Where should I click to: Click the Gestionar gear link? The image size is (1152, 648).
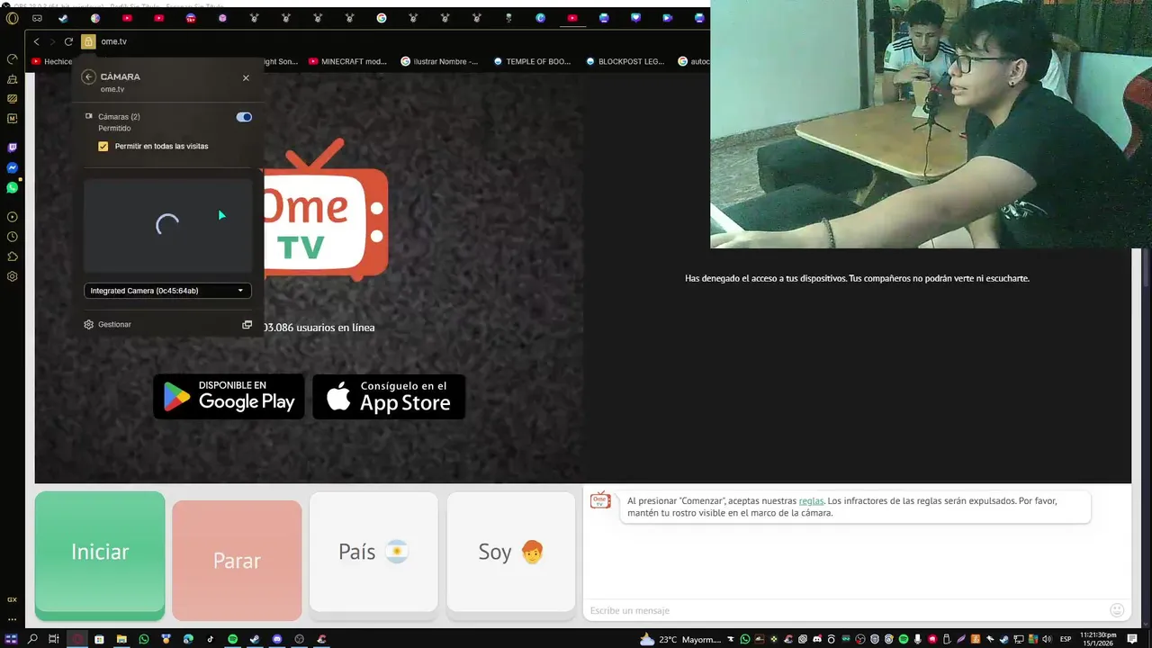point(107,325)
